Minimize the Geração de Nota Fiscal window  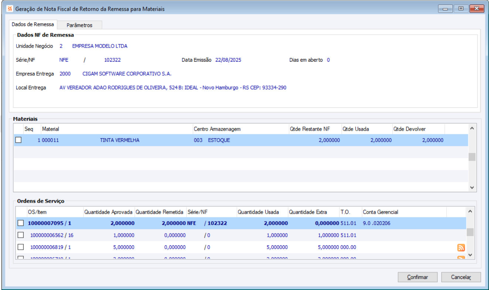tap(445, 8)
